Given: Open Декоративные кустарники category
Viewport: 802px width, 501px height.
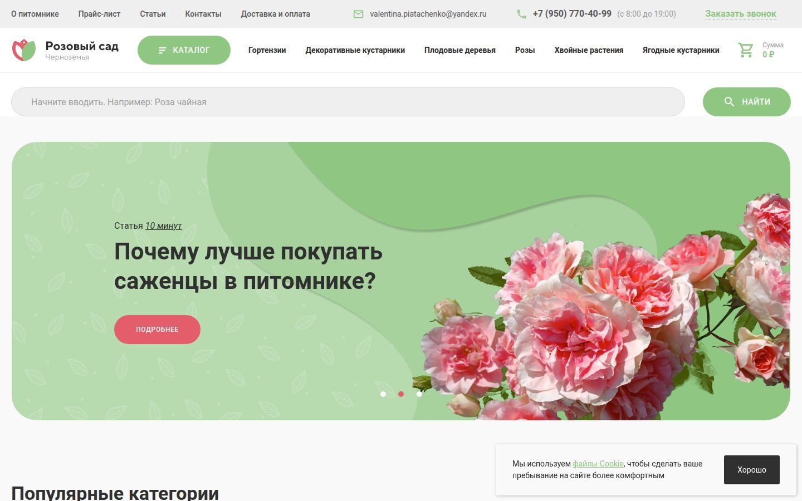Looking at the screenshot, I should (x=355, y=50).
